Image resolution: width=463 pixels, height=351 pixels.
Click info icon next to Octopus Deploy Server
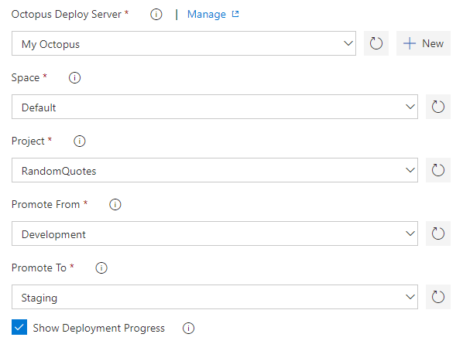click(156, 14)
